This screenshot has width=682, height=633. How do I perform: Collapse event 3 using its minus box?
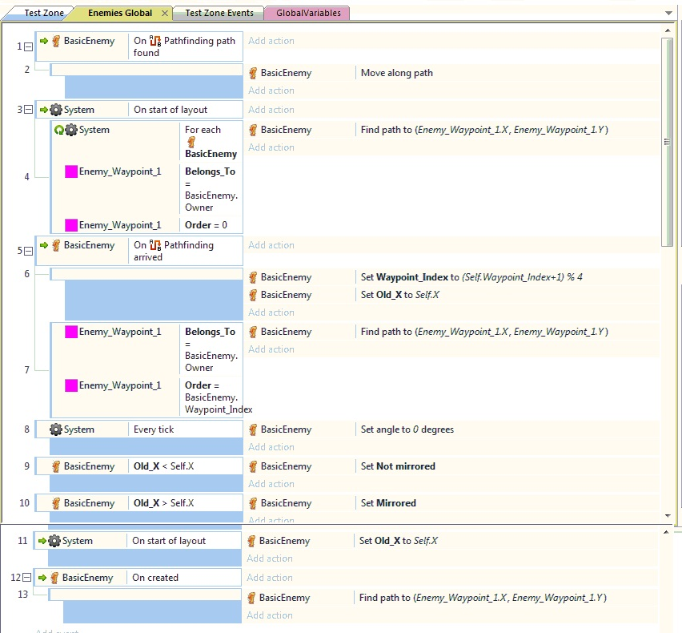click(28, 110)
